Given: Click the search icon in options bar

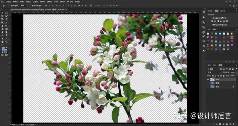Looking at the screenshot, I should click(x=230, y=6).
